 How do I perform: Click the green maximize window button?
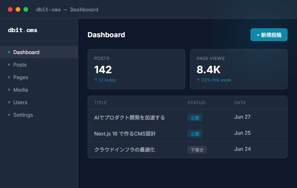coord(26,9)
